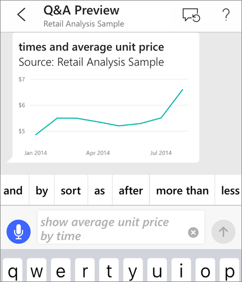
Task: Tap the 't' keyboard key
Action: (x=109, y=270)
